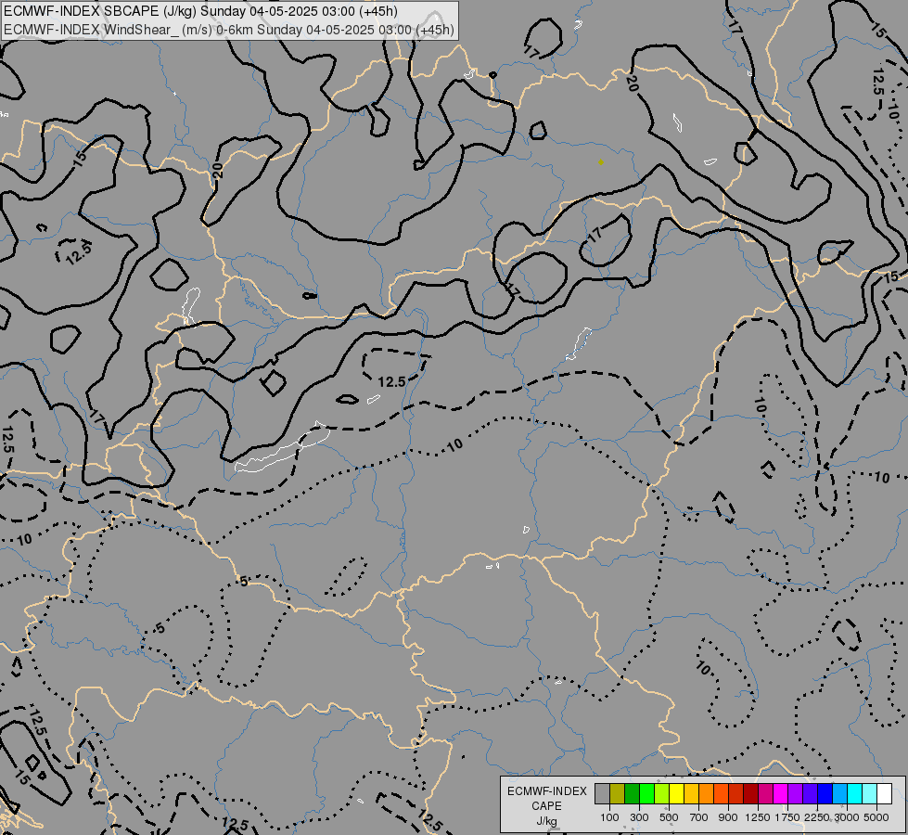Click the SBCAPE title line
Image resolution: width=908 pixels, height=835 pixels.
coord(201,11)
